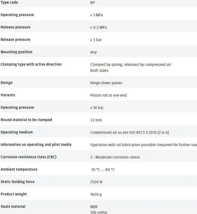Click the 'Round material to be clamped' label

26,120
